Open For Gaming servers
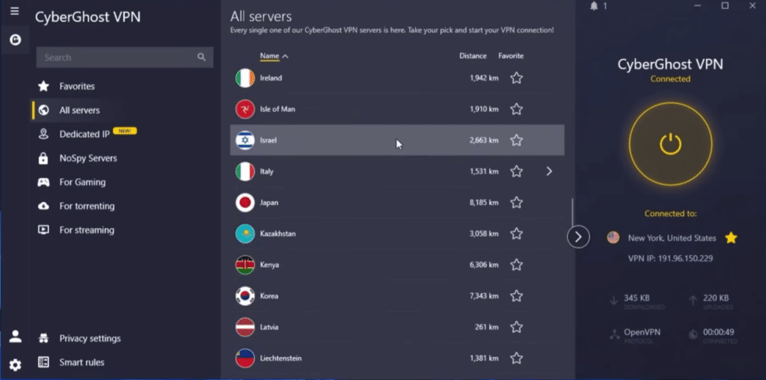 click(82, 183)
